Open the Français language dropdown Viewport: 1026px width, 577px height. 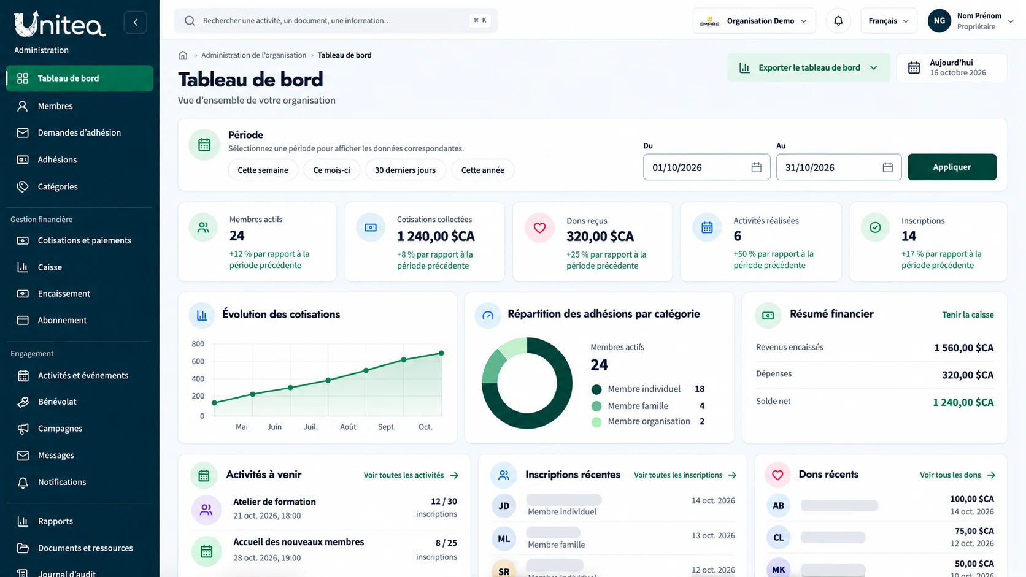coord(889,21)
